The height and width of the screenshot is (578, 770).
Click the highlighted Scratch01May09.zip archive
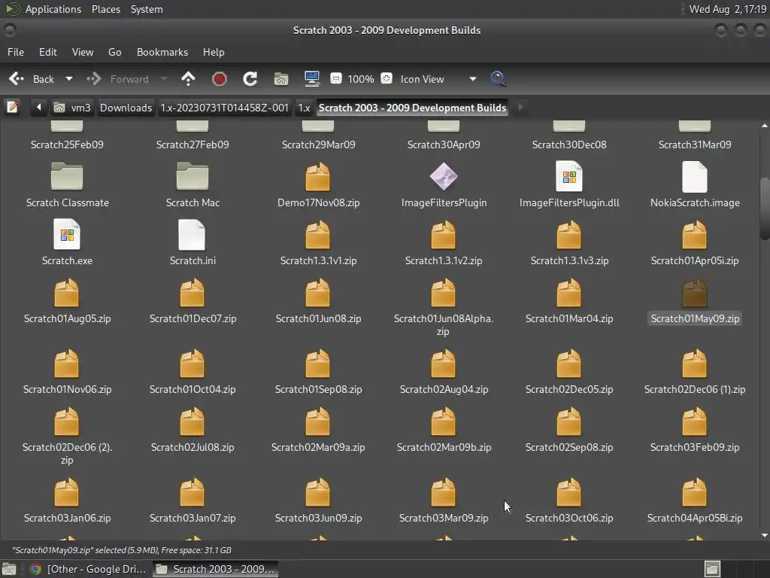(695, 301)
